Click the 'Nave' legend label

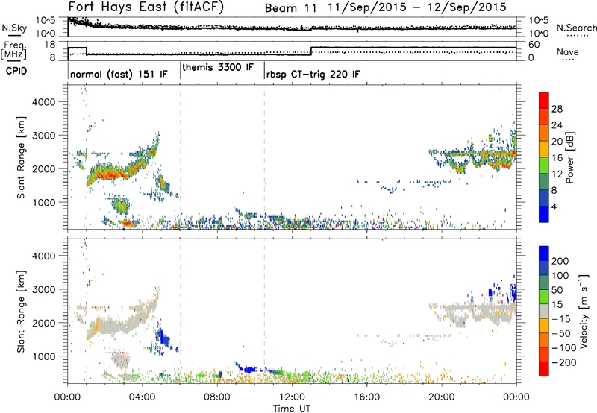click(568, 51)
